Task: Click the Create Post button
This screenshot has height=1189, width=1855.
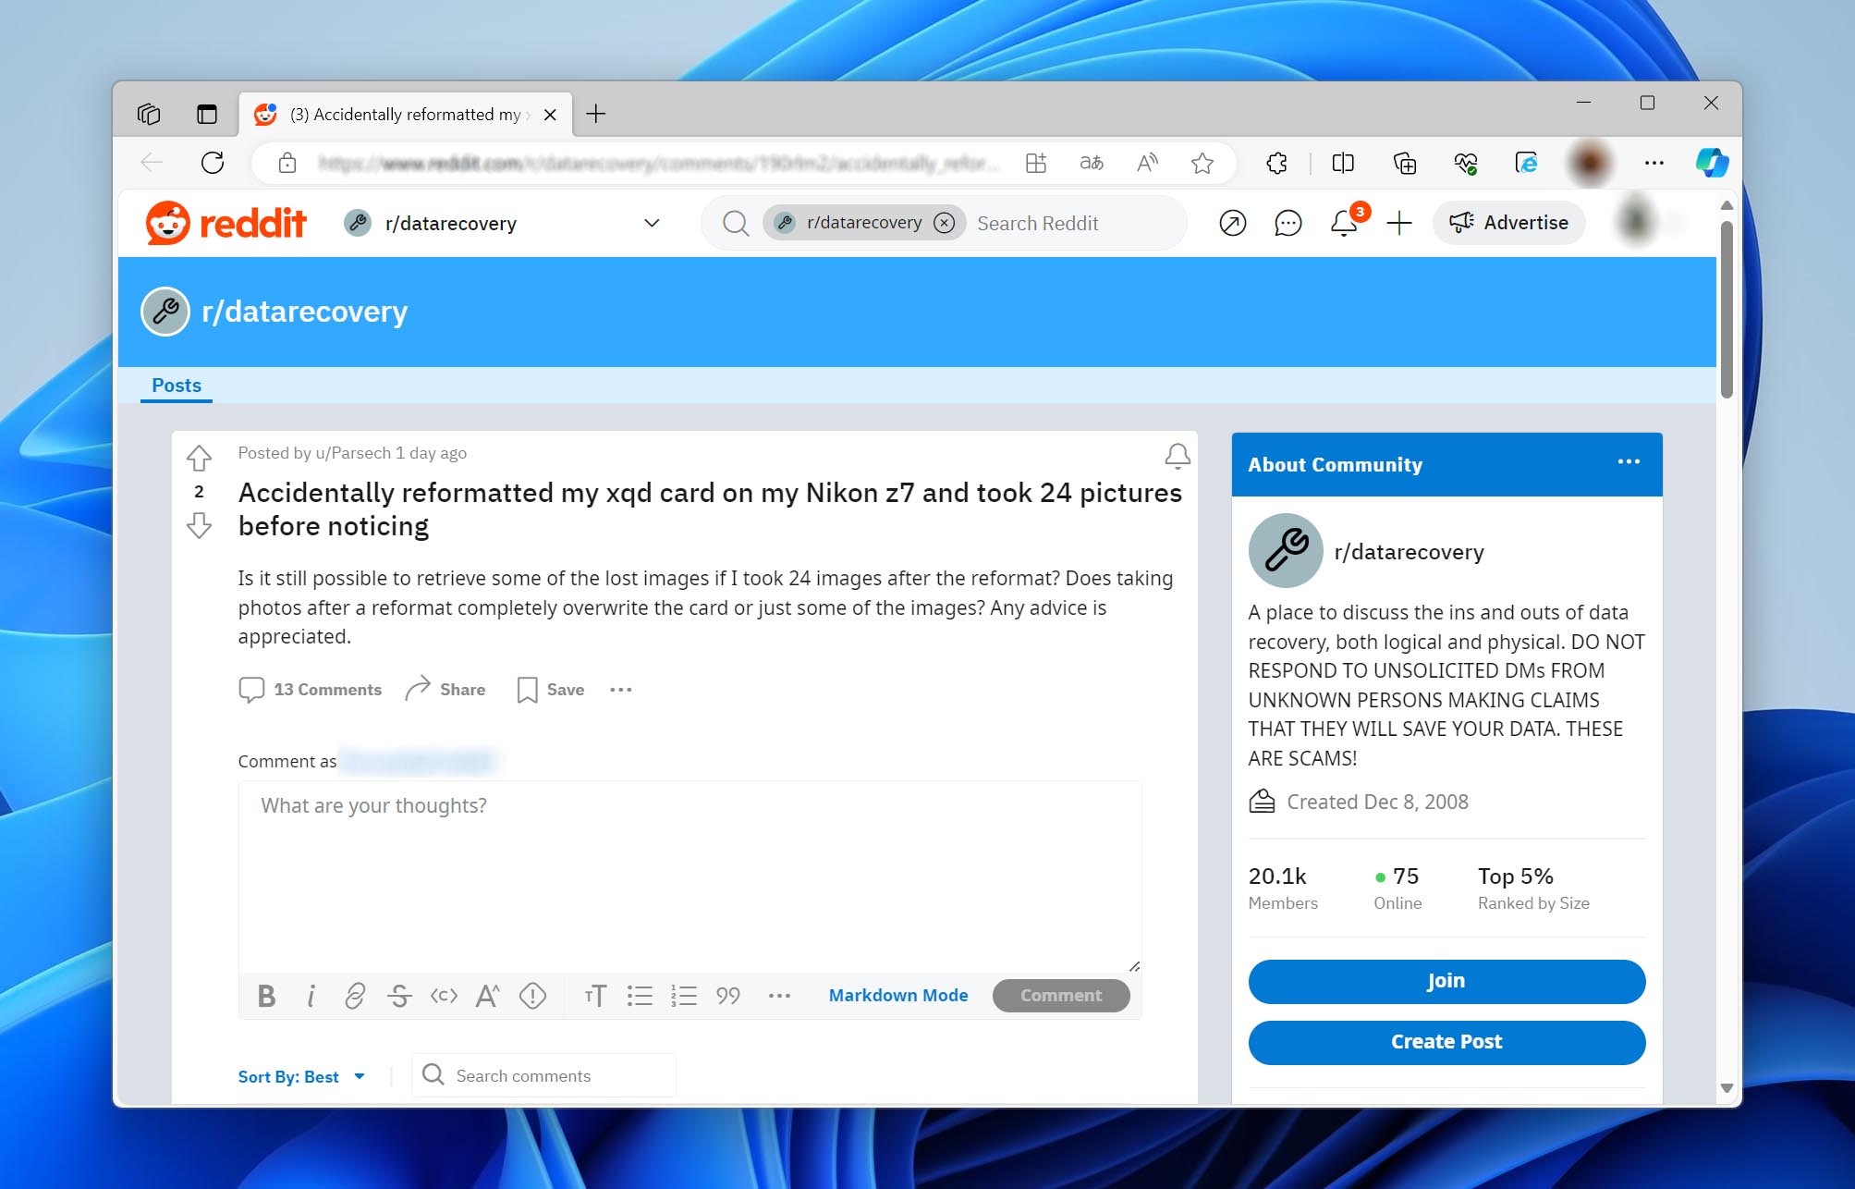Action: click(x=1446, y=1042)
